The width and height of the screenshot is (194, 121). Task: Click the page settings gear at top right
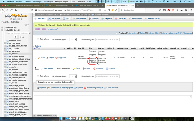coord(189,15)
